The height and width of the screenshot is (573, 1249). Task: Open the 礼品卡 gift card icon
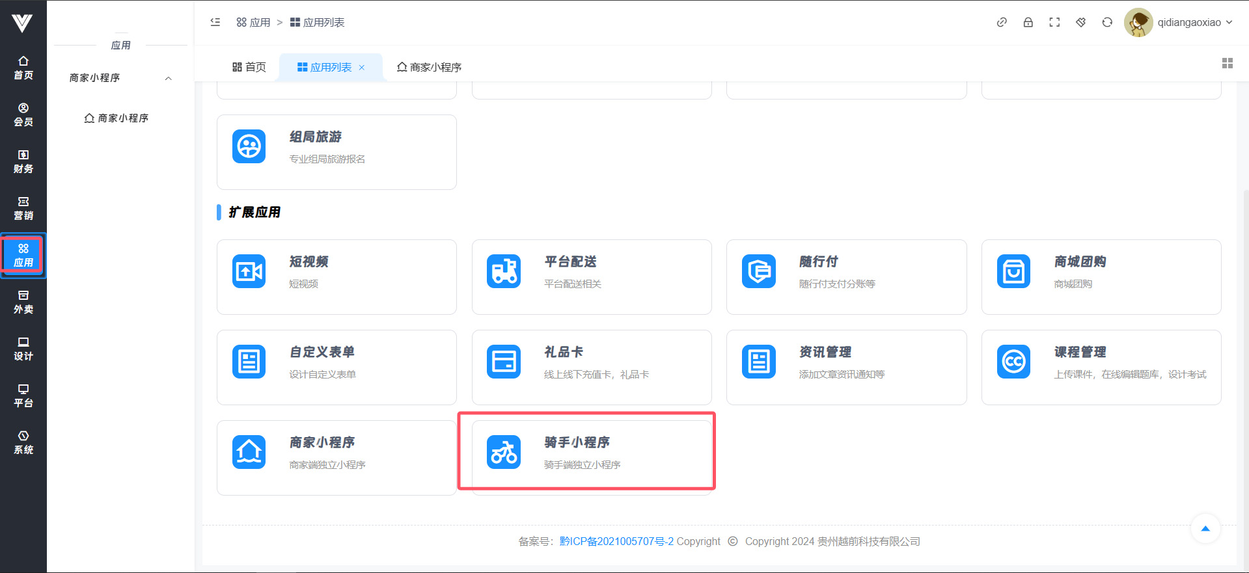coord(504,362)
